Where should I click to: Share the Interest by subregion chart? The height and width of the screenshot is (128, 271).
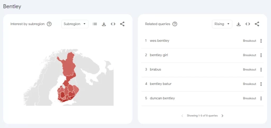(122, 24)
